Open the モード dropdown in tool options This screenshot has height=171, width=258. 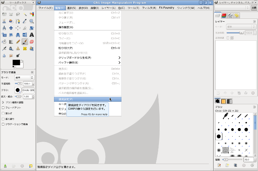24,77
